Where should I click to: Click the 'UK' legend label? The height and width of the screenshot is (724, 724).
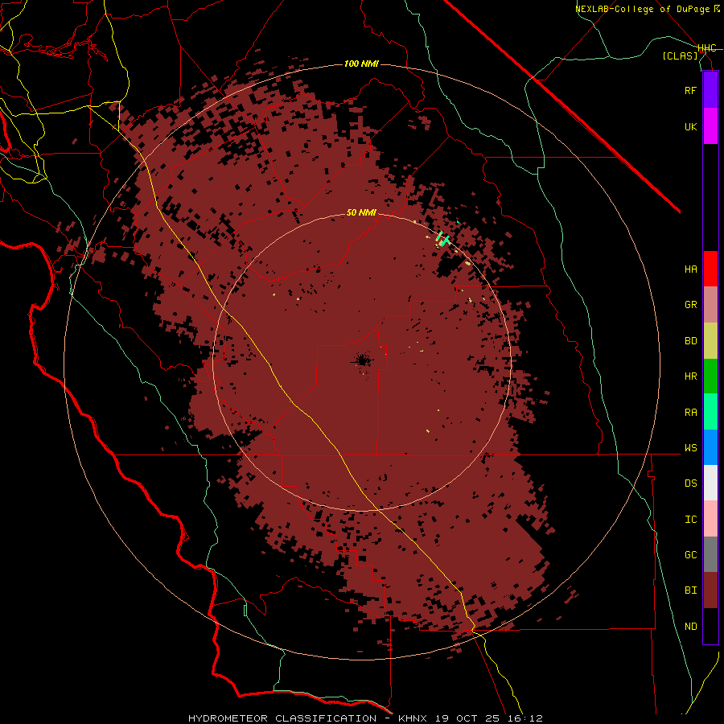[690, 126]
